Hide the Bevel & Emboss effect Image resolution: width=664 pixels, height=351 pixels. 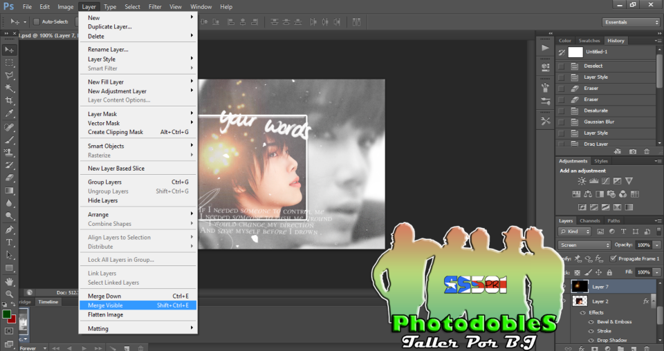point(591,322)
